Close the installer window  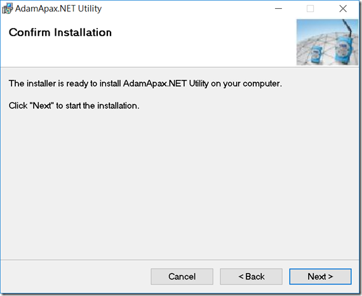pyautogui.click(x=343, y=9)
